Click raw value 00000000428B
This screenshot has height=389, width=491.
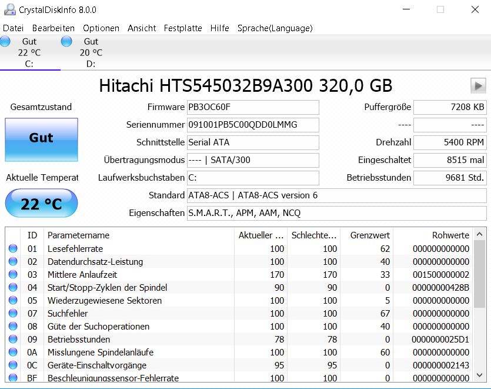coord(441,288)
